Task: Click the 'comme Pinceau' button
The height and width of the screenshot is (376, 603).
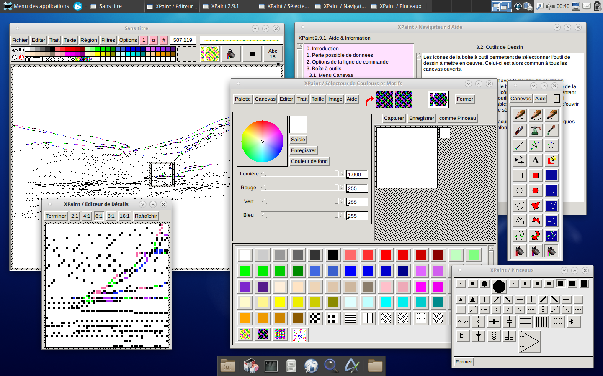Action: point(458,118)
